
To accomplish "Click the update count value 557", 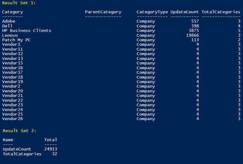I will pos(195,21).
